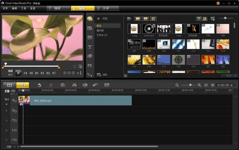This screenshot has height=150, width=239.
Task: Toggle repeat playback loop
Action: coord(48,73)
